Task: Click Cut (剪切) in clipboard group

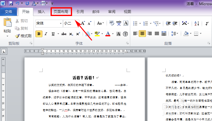Action: tap(22, 21)
